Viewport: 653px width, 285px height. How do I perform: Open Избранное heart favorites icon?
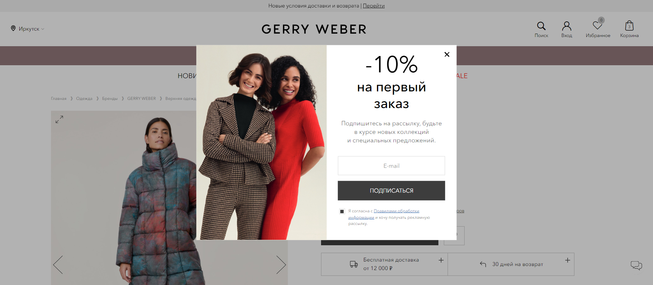[598, 26]
